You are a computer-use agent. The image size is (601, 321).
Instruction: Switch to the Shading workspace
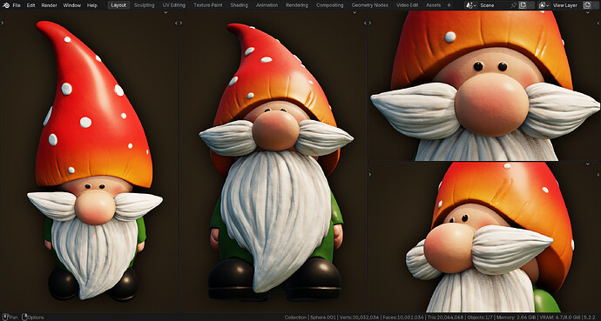pyautogui.click(x=240, y=5)
